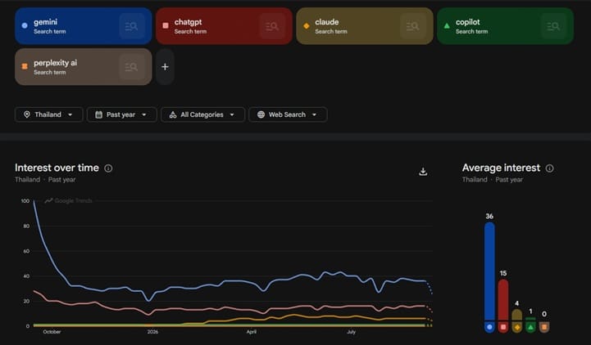This screenshot has width=591, height=345.
Task: Click the orange marker on perplexity ai card
Action: point(25,66)
